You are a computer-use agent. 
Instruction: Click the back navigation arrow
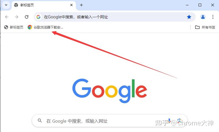pyautogui.click(x=7, y=17)
